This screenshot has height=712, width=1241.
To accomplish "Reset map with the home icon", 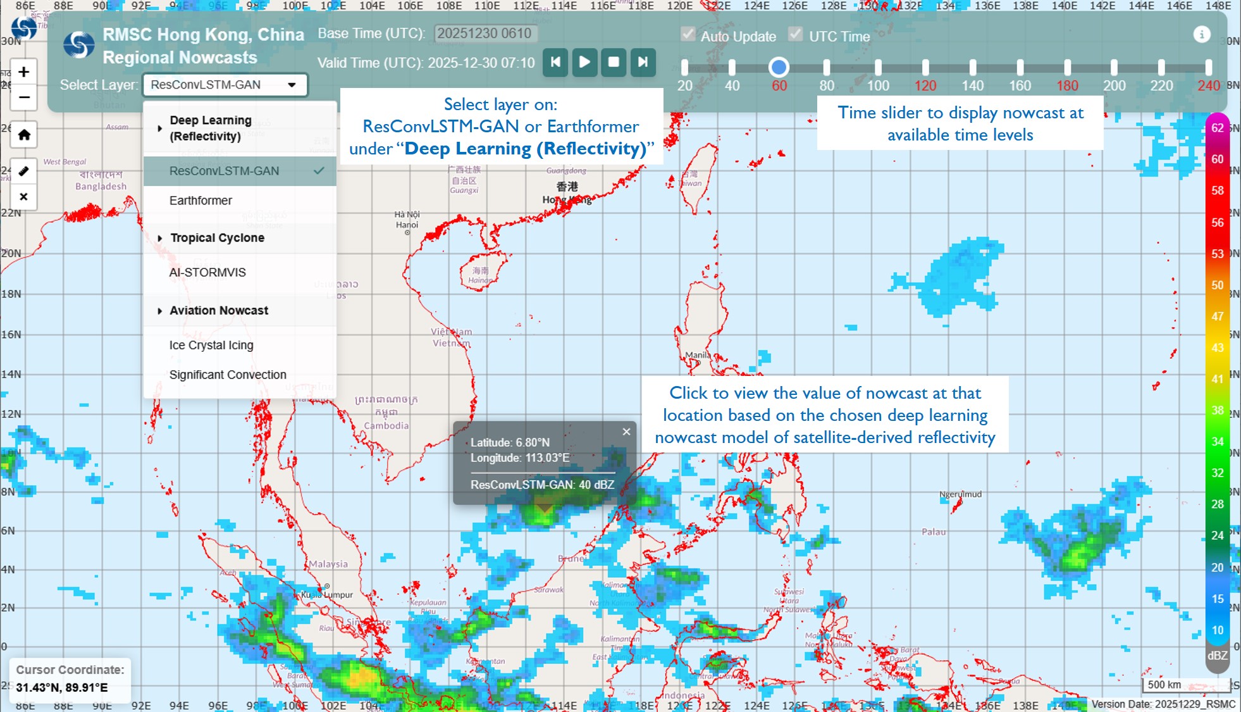I will tap(23, 135).
